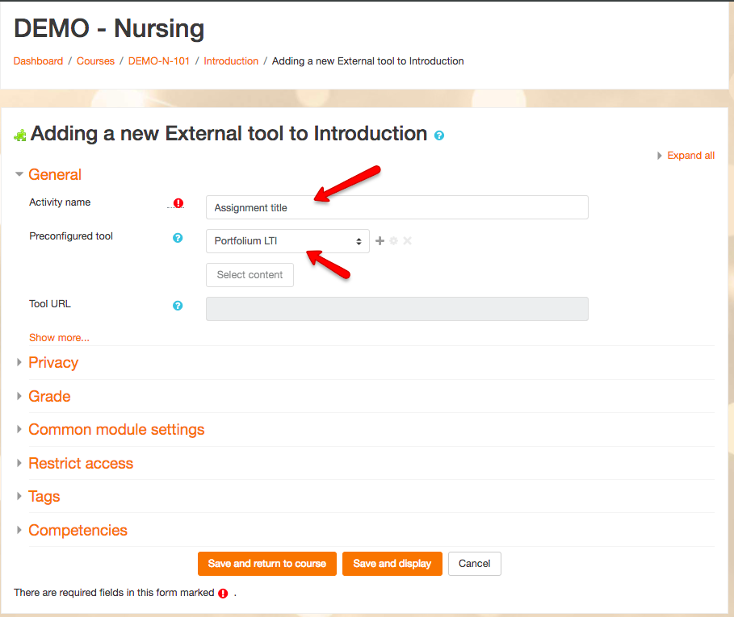734x617 pixels.
Task: Expand the Privacy section
Action: pos(52,363)
